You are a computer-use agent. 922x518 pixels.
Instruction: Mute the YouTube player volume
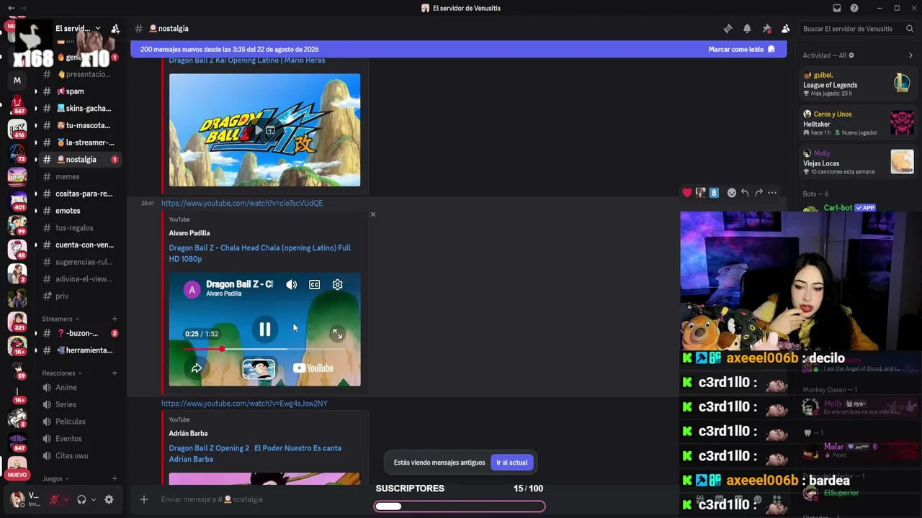coord(291,285)
